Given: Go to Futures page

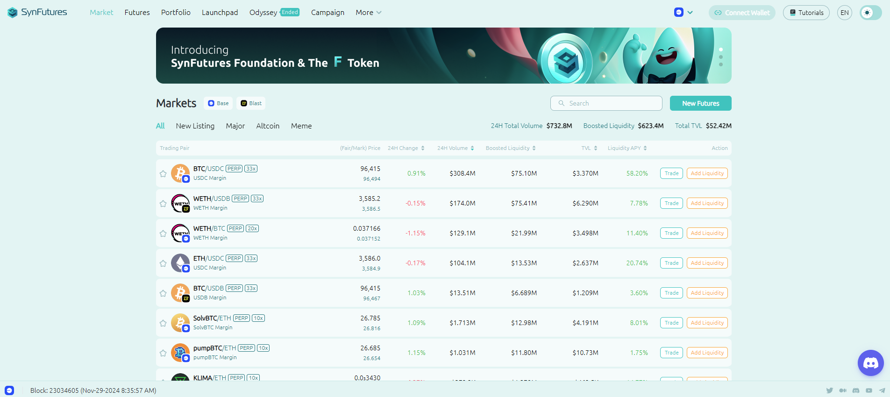Looking at the screenshot, I should (137, 13).
